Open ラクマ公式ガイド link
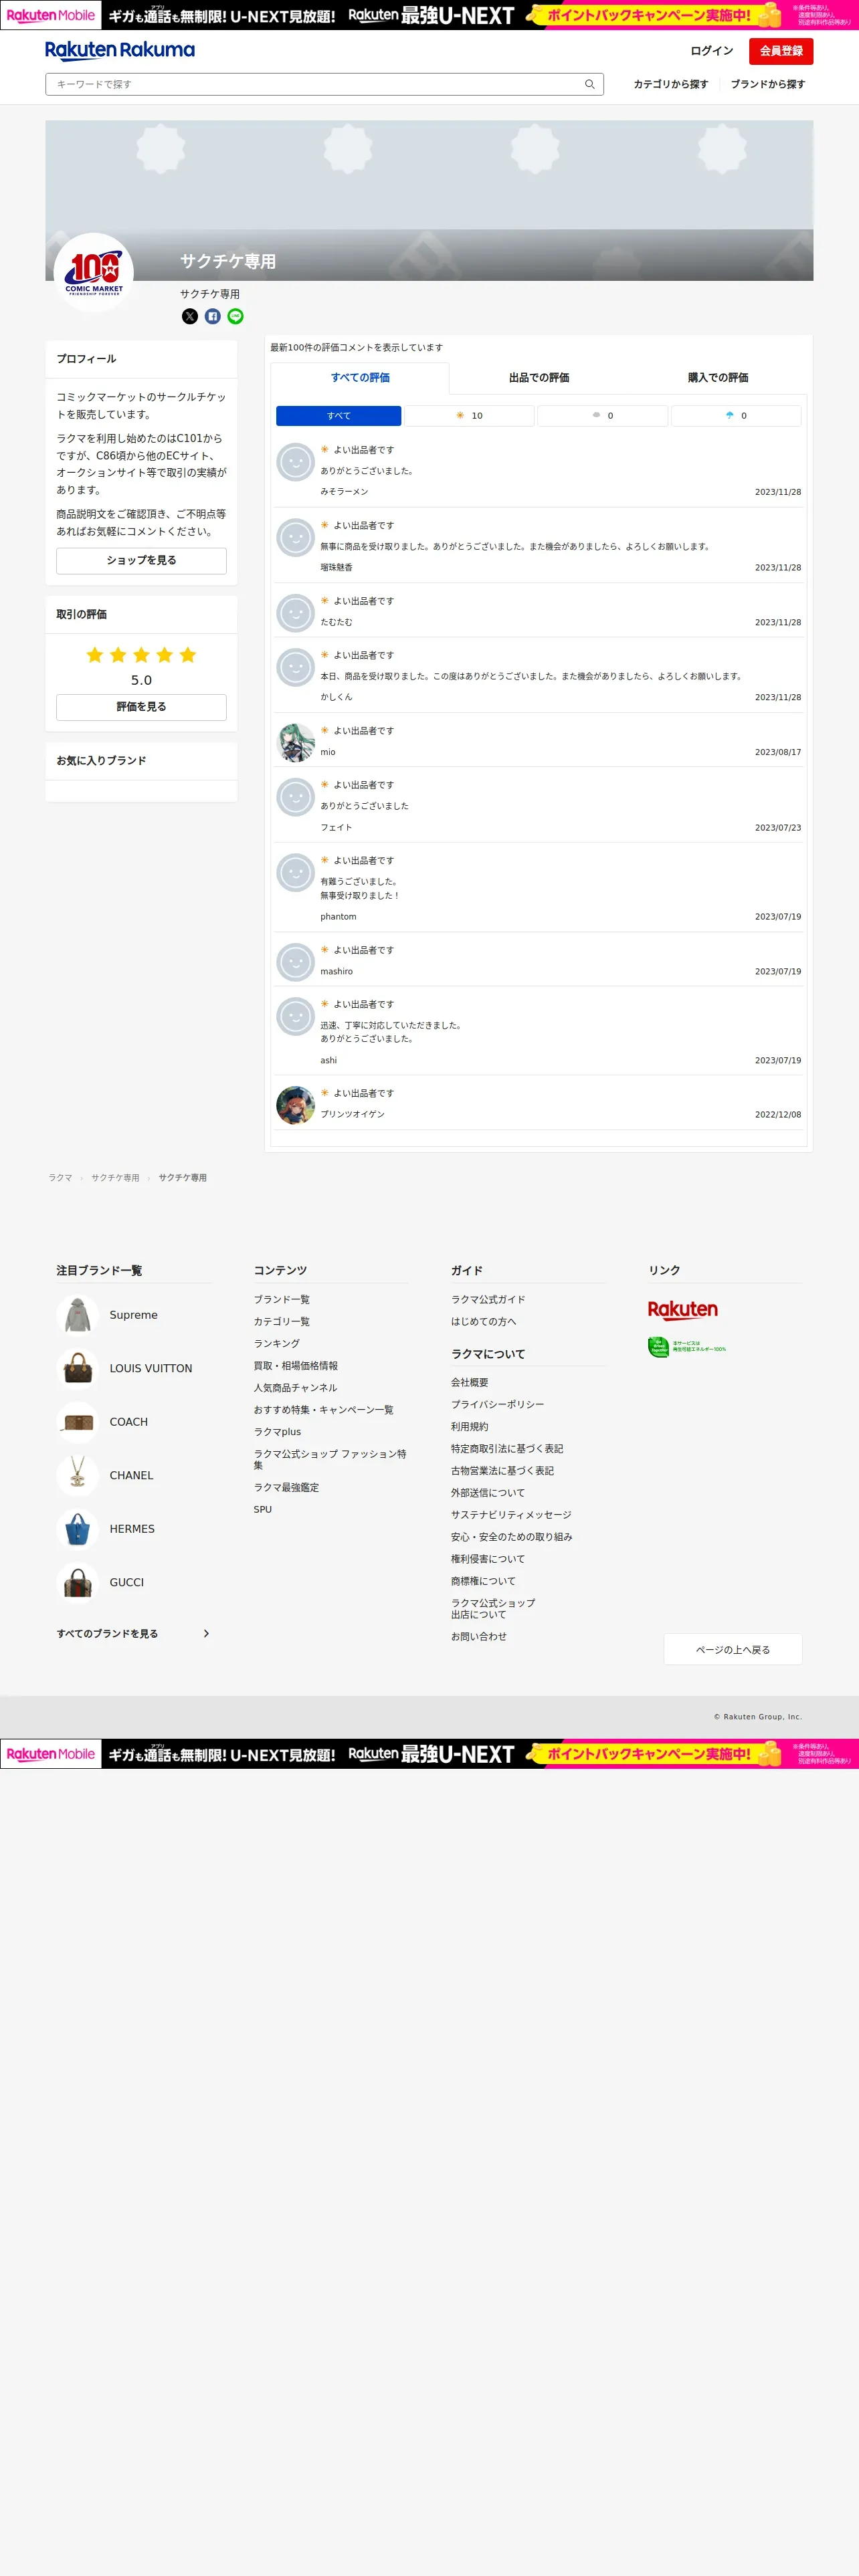 488,1300
